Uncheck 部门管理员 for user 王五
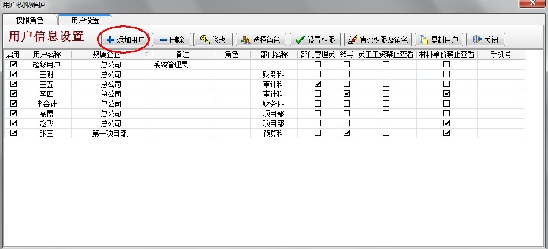Viewport: 548px width, 249px height. tap(318, 84)
